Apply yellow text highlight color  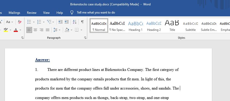click(x=6, y=30)
